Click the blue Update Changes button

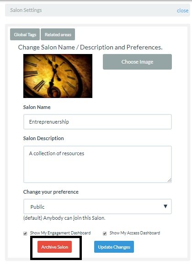[x=114, y=247]
